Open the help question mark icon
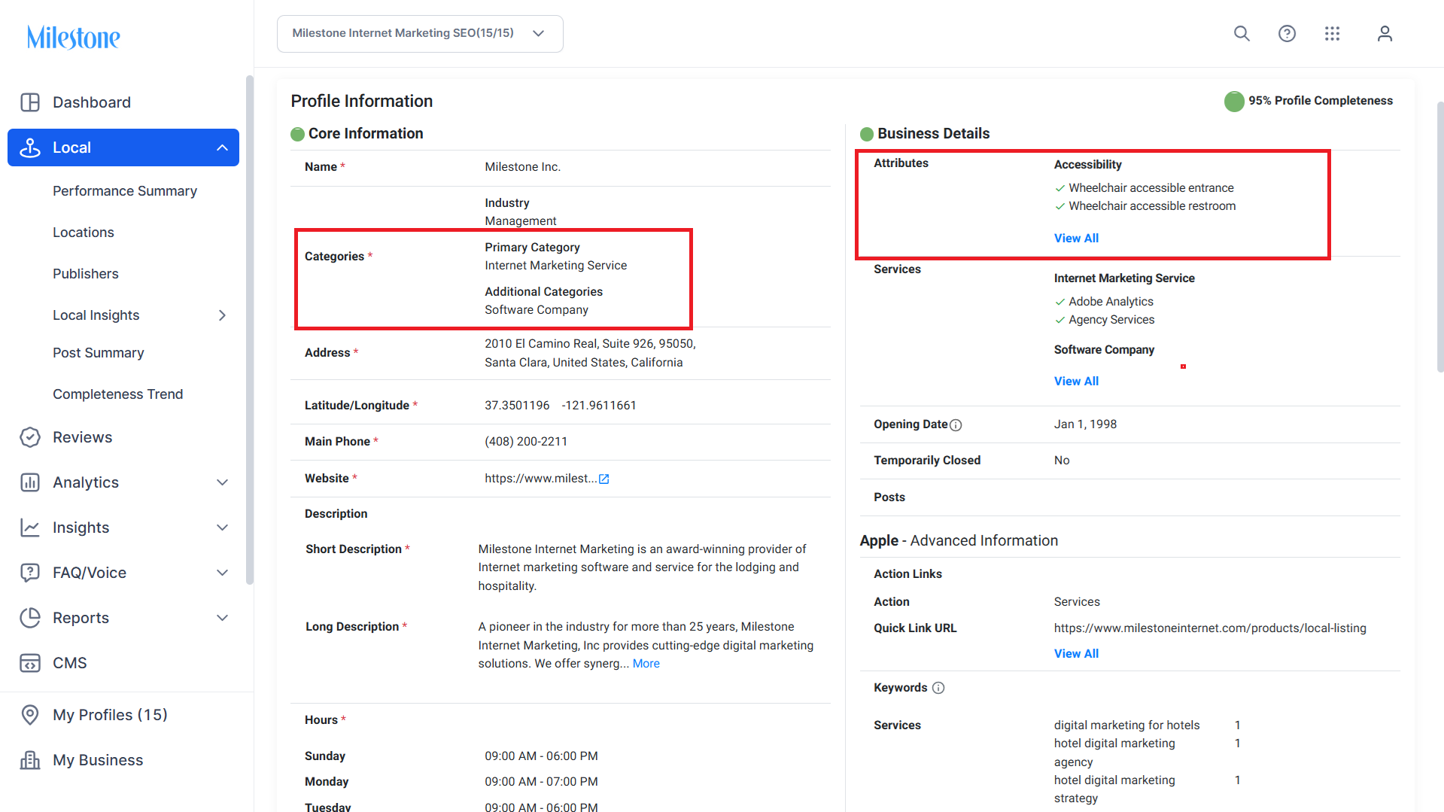The height and width of the screenshot is (812, 1444). pyautogui.click(x=1287, y=33)
